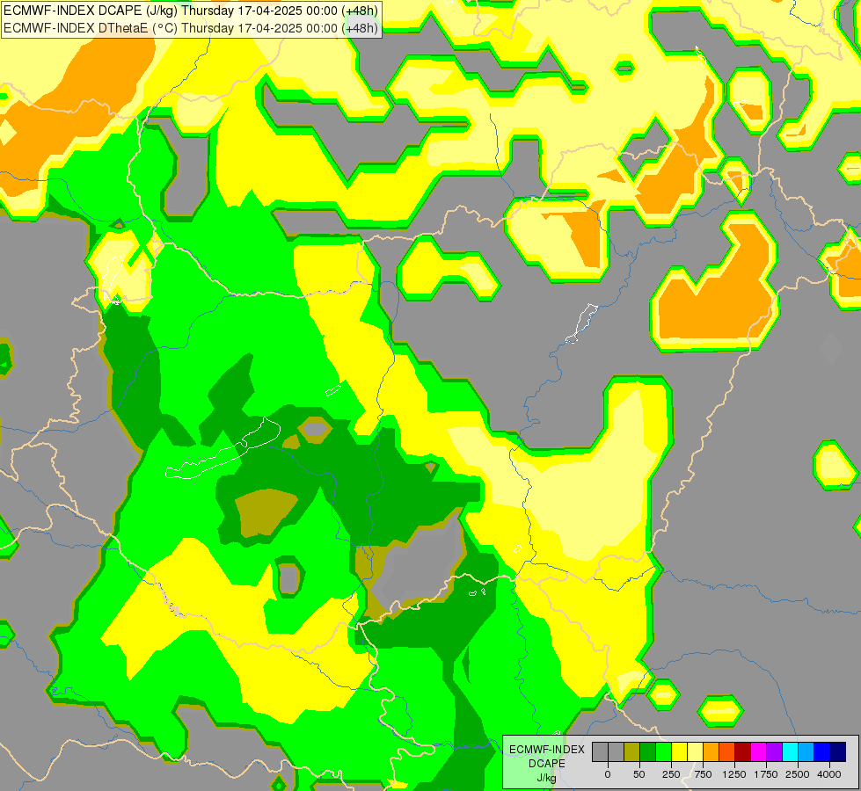Select the navy legend swatch

[837, 751]
